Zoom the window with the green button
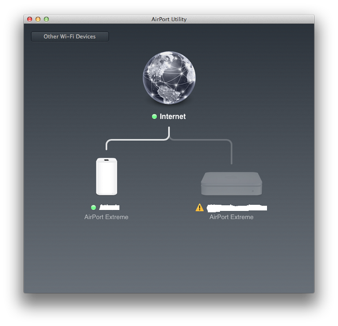 tap(47, 19)
